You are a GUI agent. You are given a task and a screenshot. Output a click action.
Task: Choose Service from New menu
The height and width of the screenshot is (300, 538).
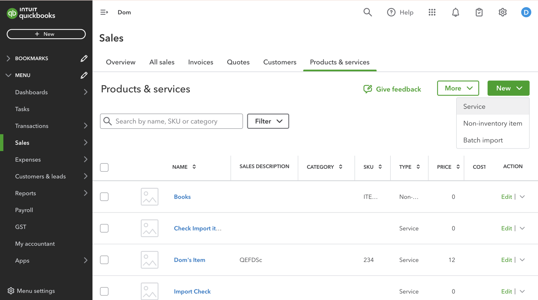493,107
